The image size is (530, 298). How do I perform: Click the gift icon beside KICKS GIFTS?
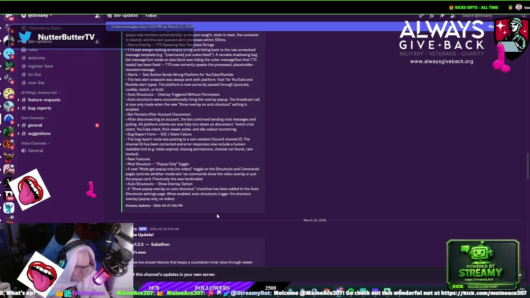tap(451, 7)
